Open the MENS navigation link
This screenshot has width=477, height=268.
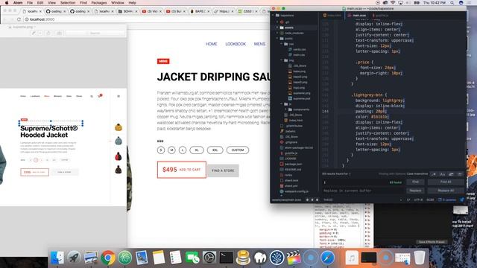point(259,44)
